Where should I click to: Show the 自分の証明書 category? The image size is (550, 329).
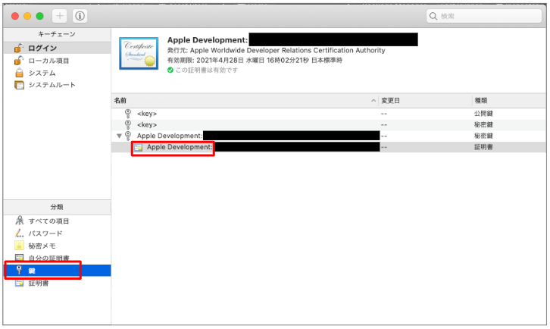pyautogui.click(x=57, y=258)
